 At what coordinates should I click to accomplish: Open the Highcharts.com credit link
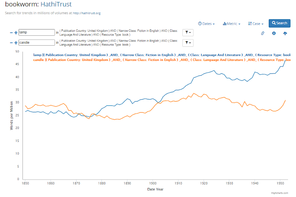pyautogui.click(x=279, y=193)
